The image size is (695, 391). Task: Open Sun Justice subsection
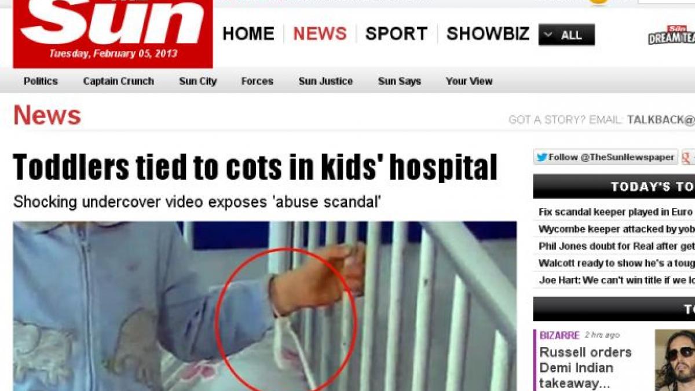tap(325, 81)
